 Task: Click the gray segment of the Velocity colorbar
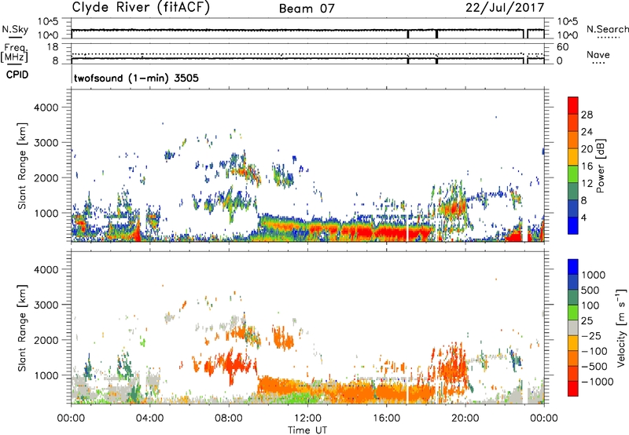573,328
